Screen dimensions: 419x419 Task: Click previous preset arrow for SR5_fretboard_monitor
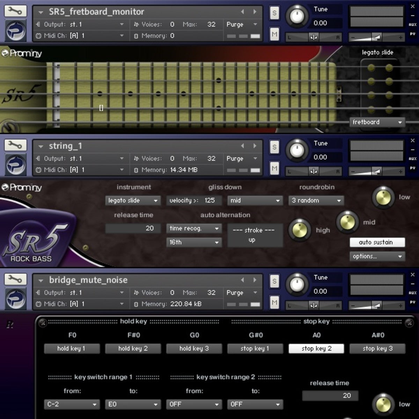(242, 12)
